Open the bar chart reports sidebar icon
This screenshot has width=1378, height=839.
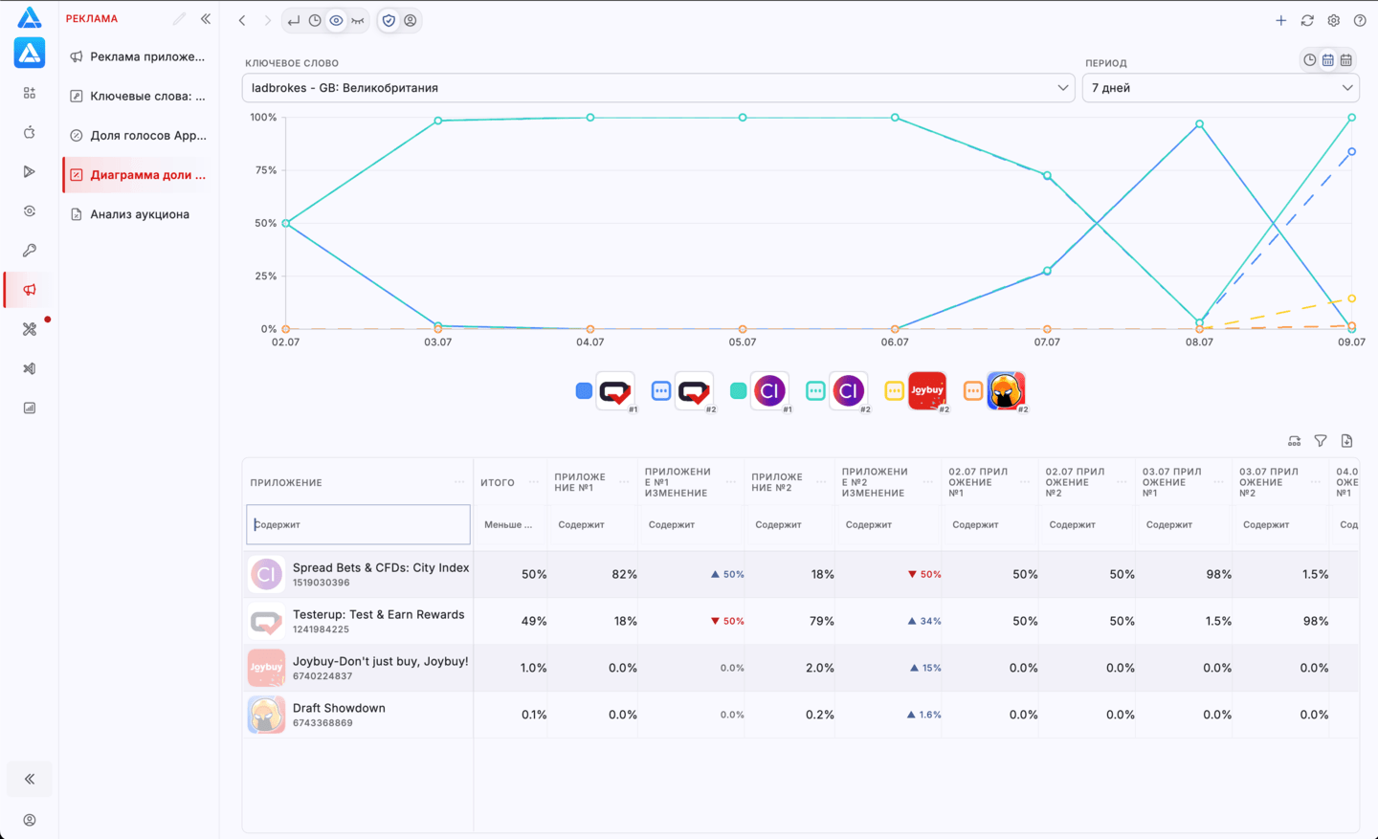pyautogui.click(x=30, y=408)
